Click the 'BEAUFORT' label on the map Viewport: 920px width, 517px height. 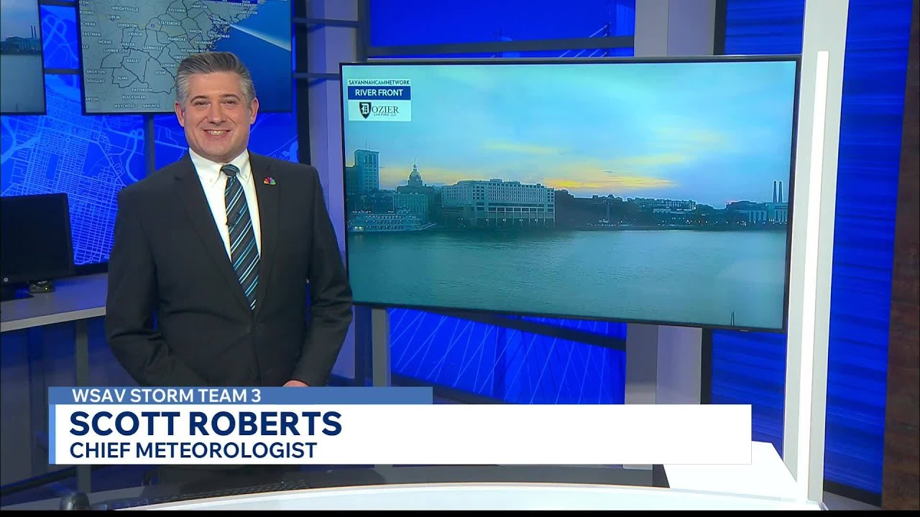pos(221,23)
